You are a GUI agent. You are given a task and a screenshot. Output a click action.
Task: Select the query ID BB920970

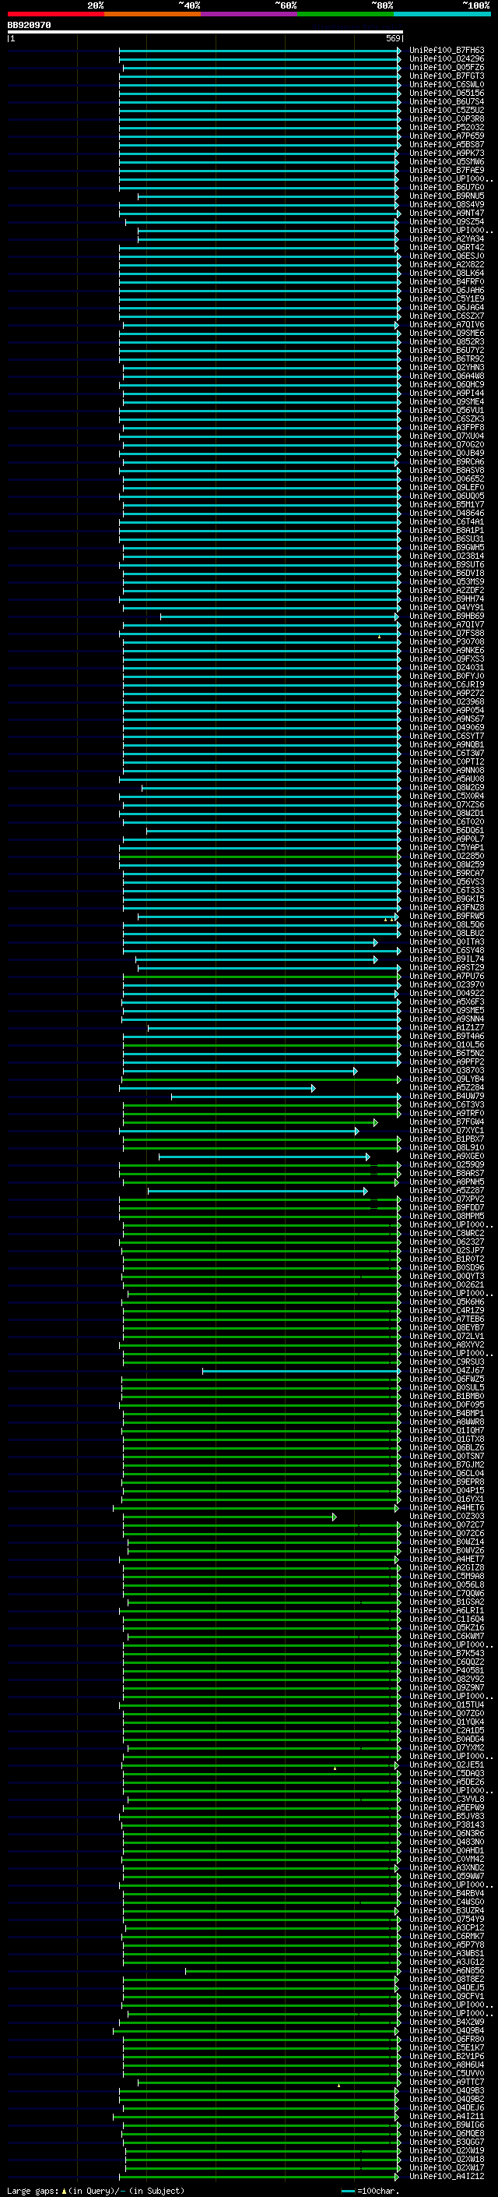[29, 26]
